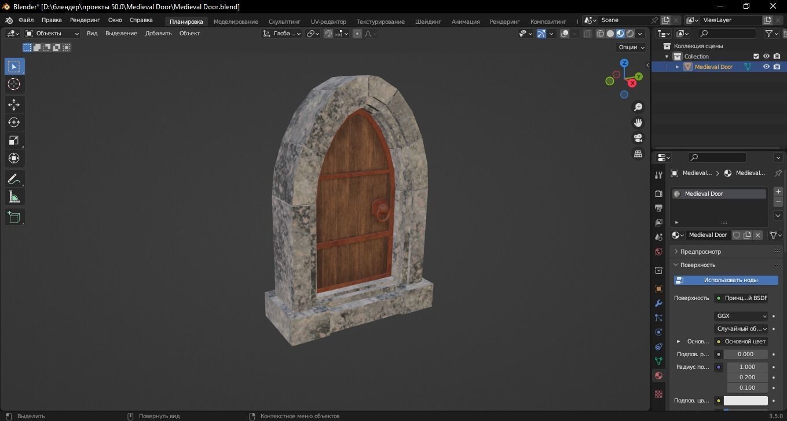Expand the Предпросмотр section in material properties
Image resolution: width=787 pixels, height=421 pixels.
coord(701,251)
